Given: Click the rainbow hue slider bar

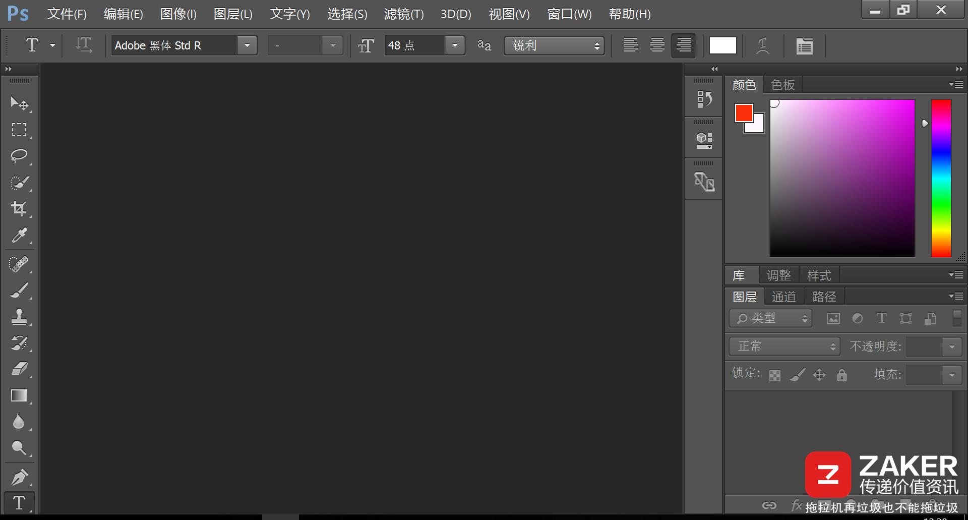Looking at the screenshot, I should (941, 178).
